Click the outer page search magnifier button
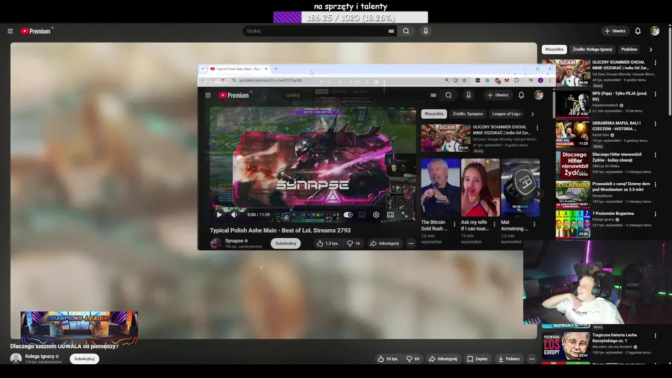Viewport: 672px width, 378px height. point(406,31)
